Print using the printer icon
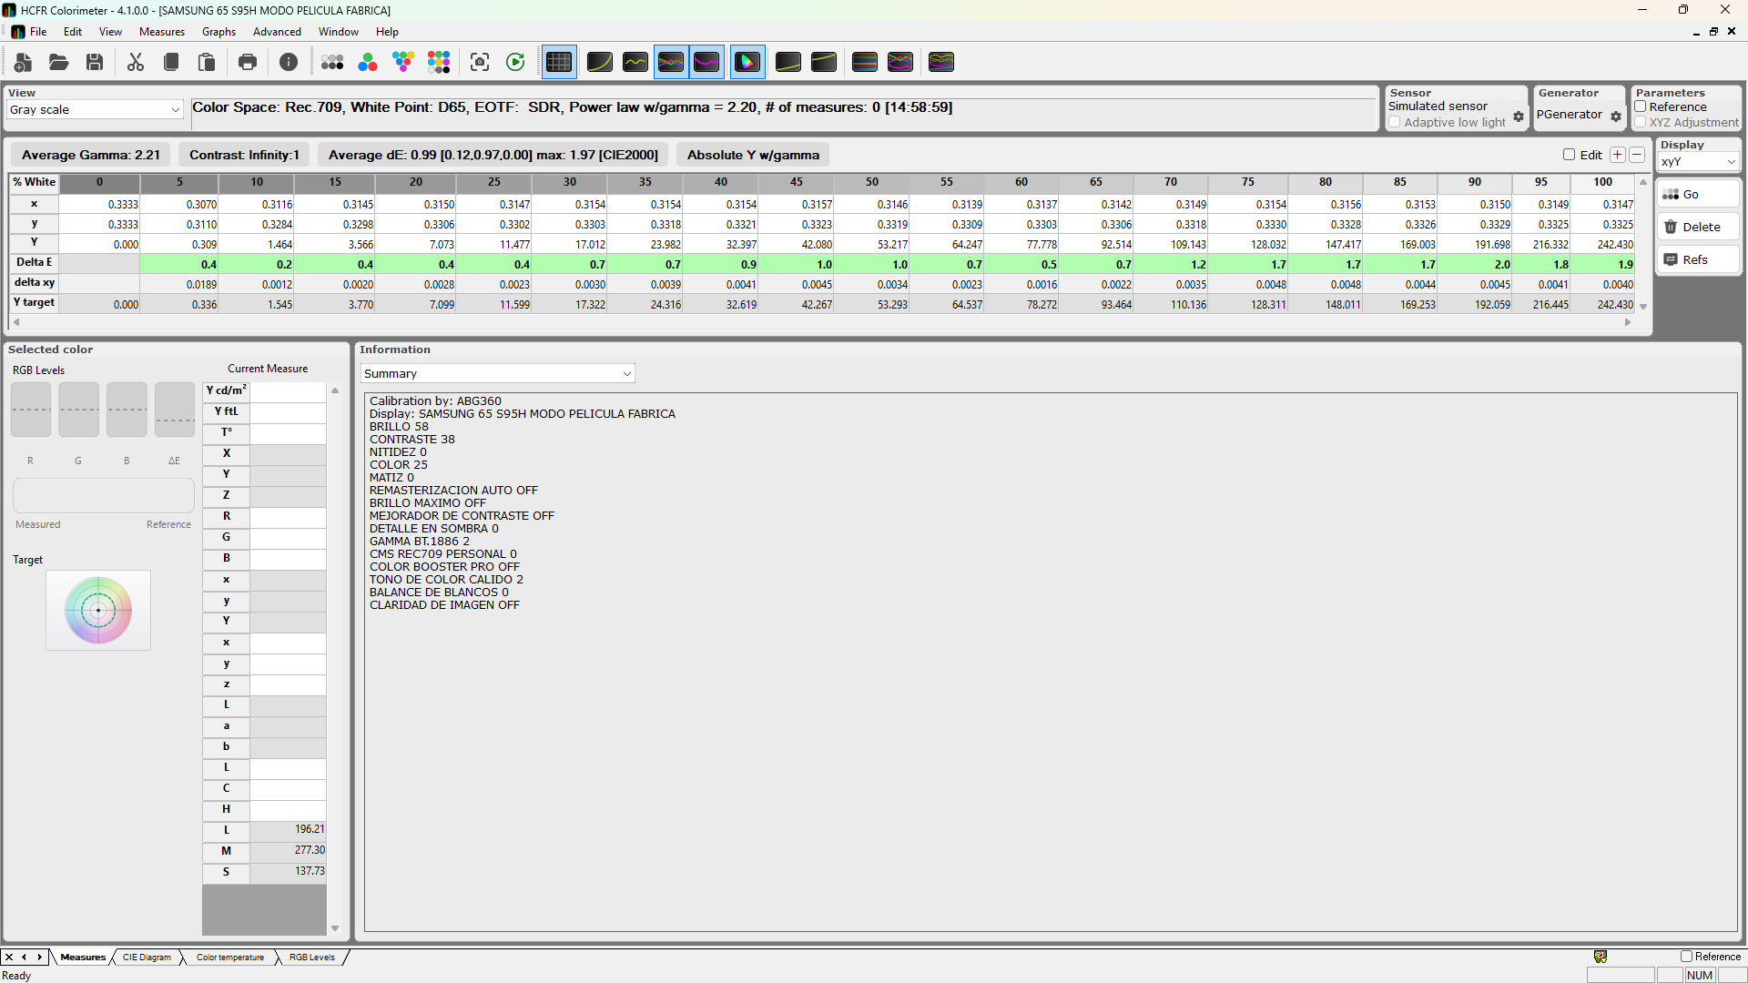This screenshot has height=983, width=1748. point(248,62)
